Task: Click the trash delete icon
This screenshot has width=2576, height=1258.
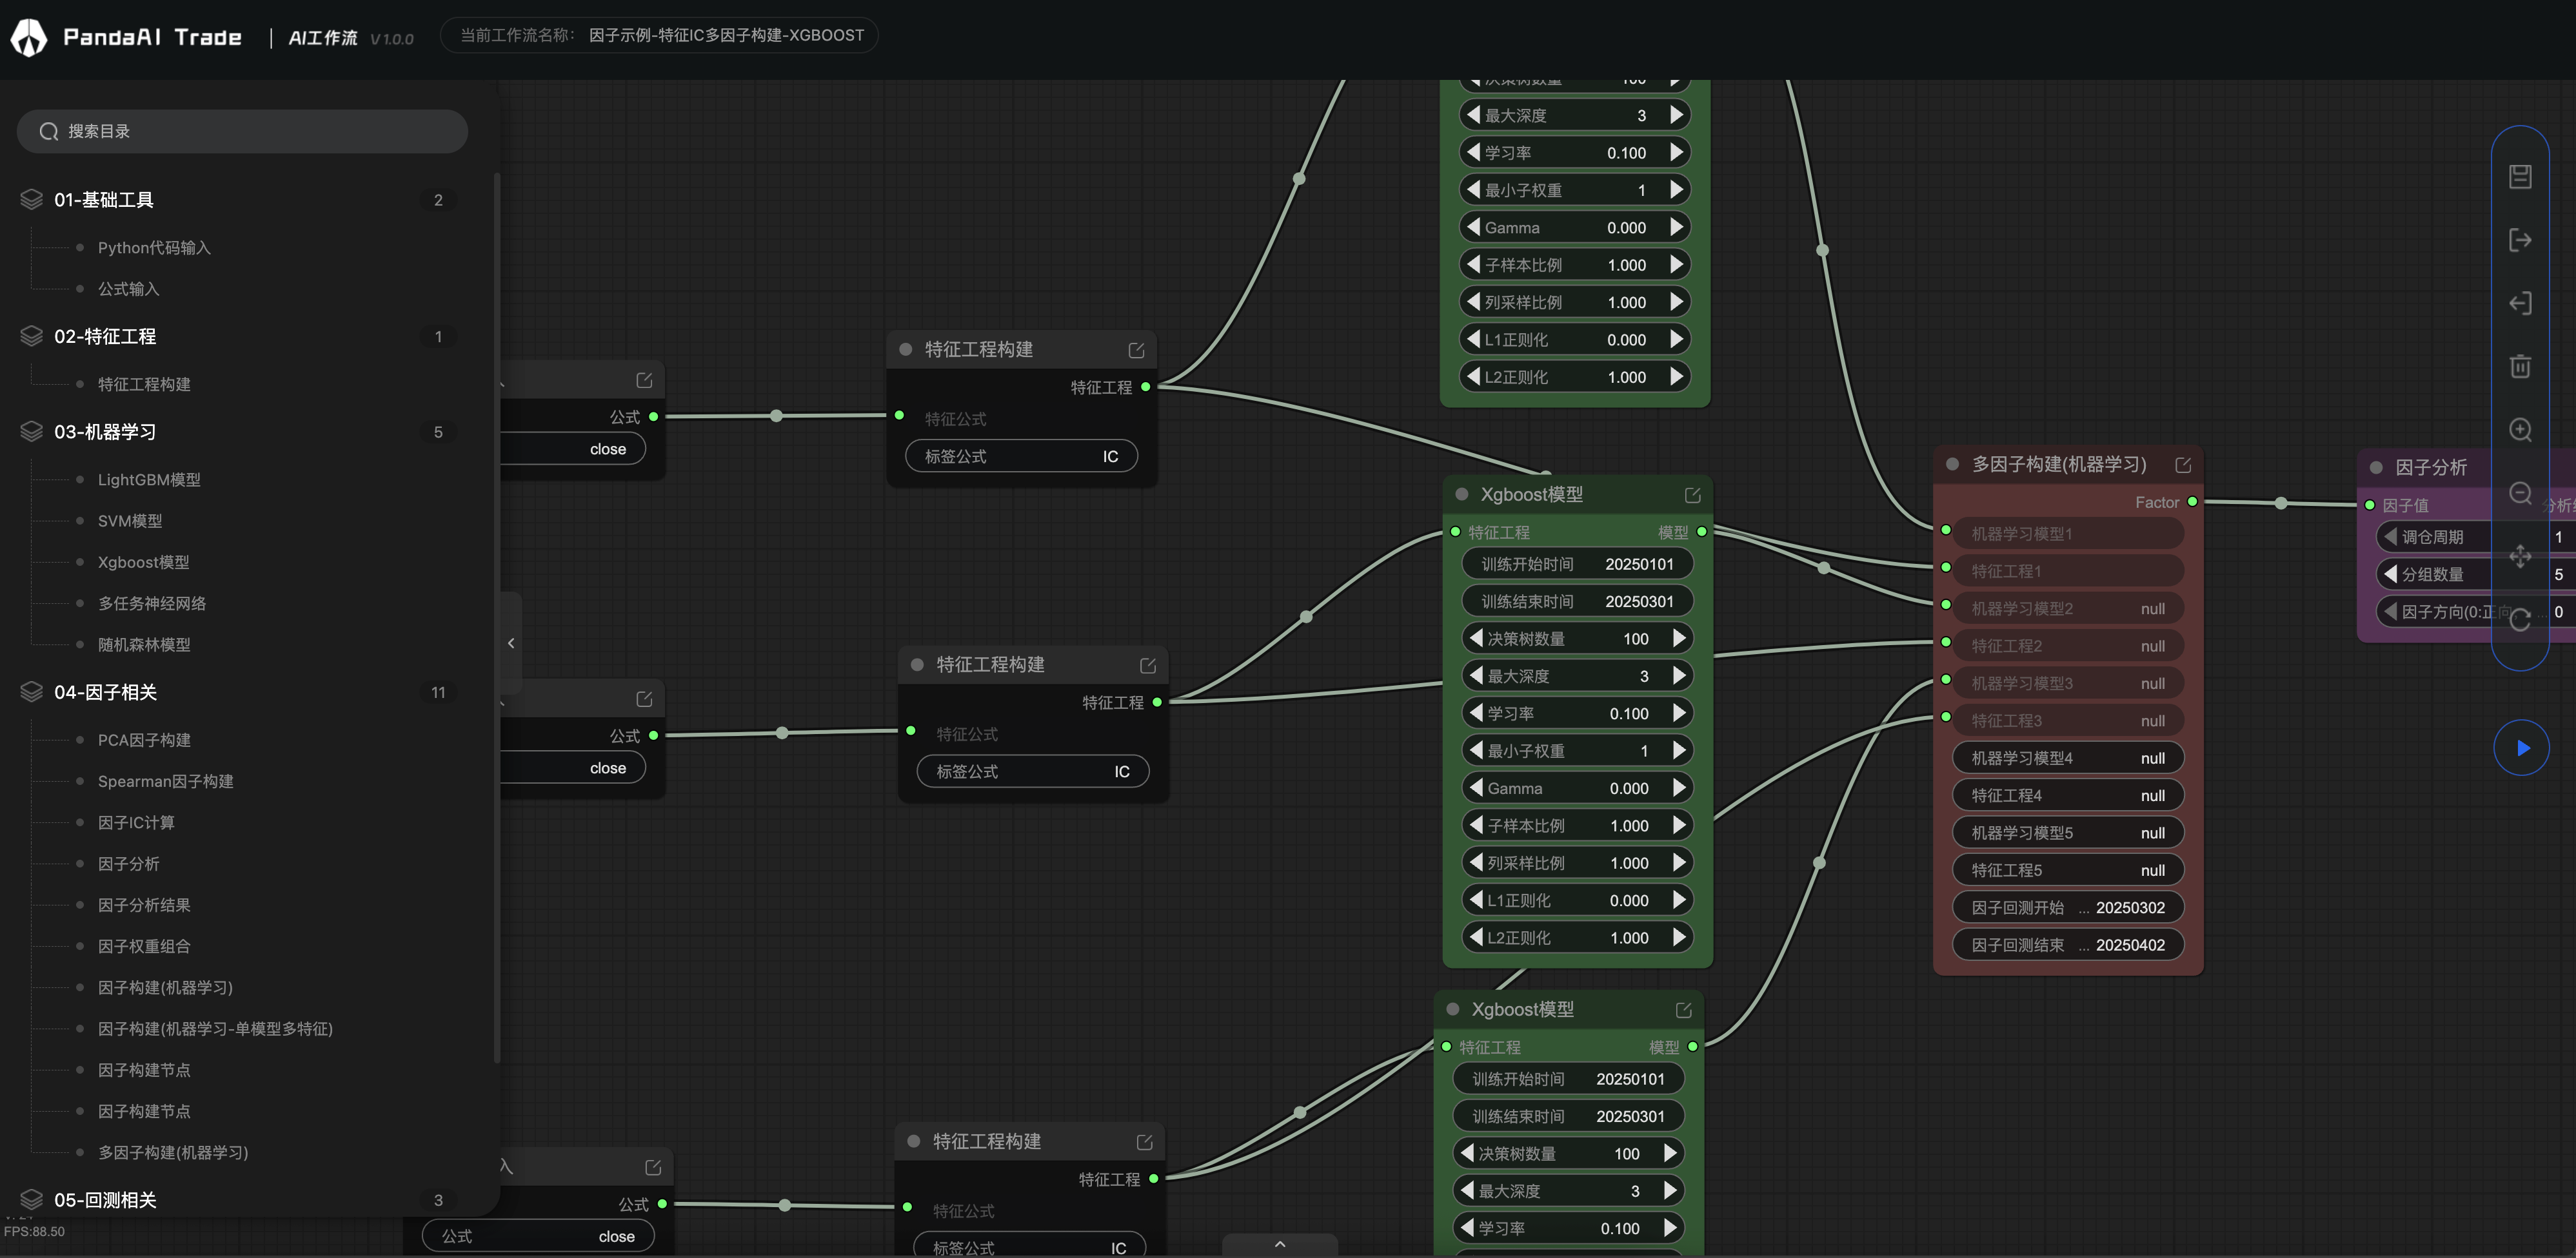Action: pyautogui.click(x=2519, y=365)
